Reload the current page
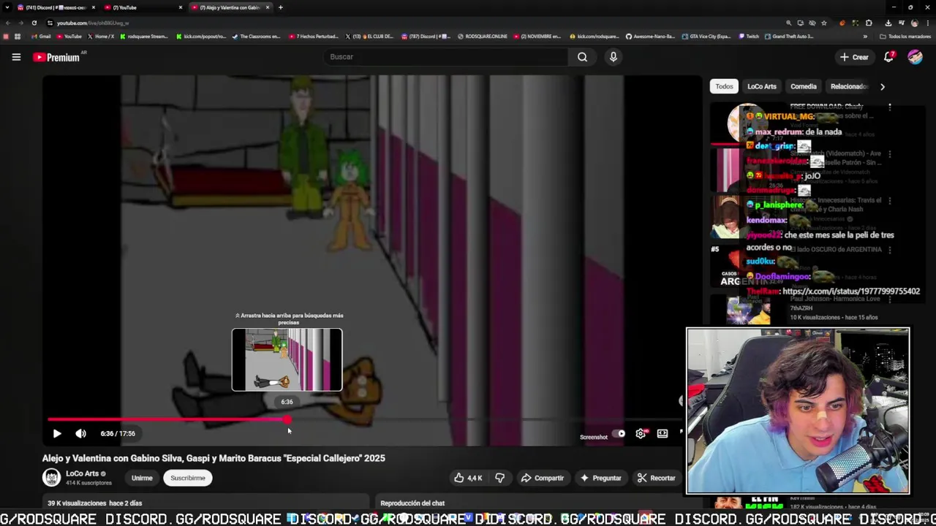 point(34,23)
